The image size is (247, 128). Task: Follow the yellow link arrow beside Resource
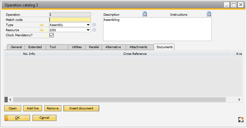point(41,30)
